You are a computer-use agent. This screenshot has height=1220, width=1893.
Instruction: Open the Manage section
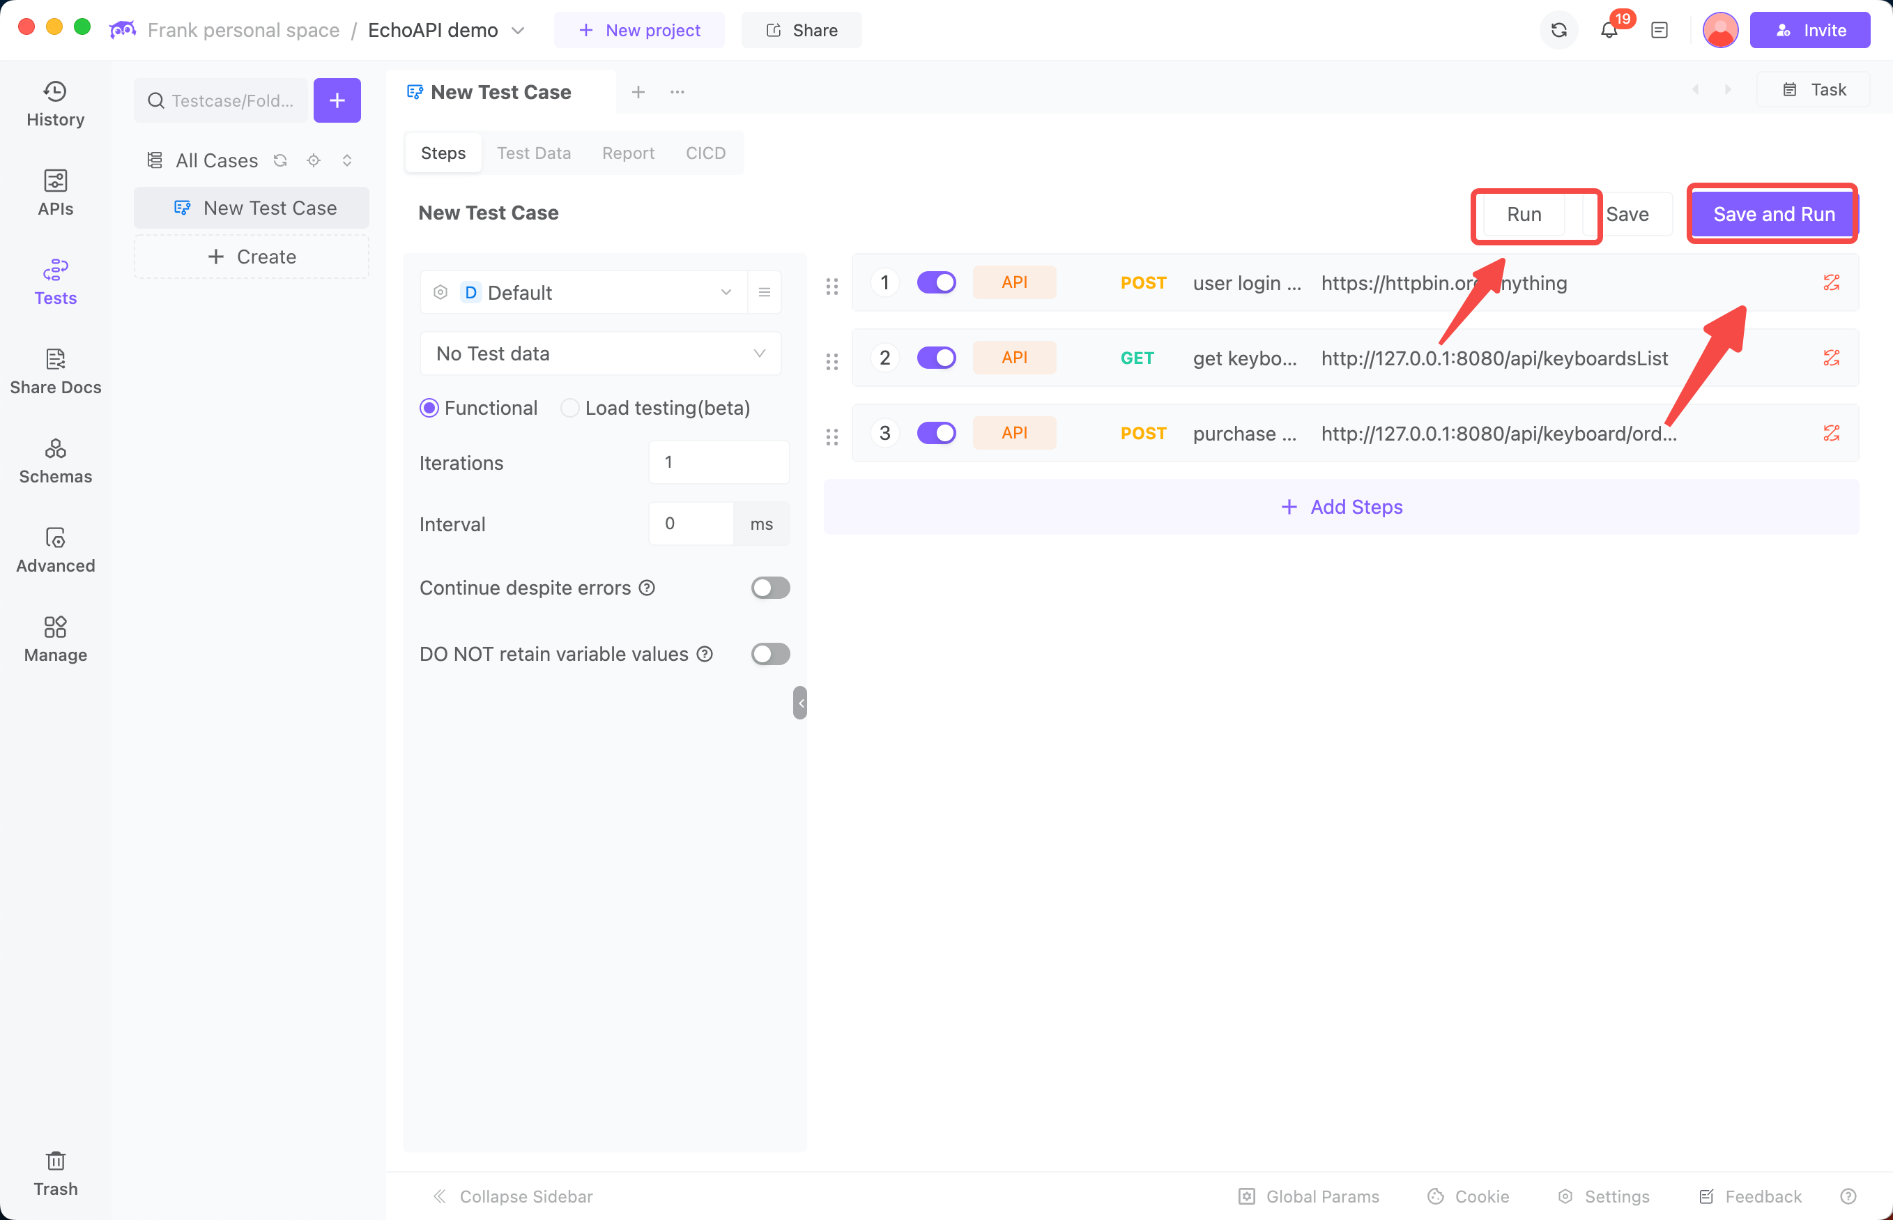click(x=55, y=638)
